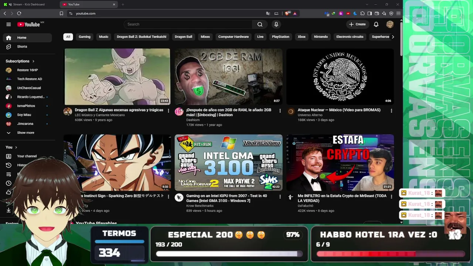473x266 pixels.
Task: Play the 2 GB de RAM thumbnail
Action: click(228, 77)
